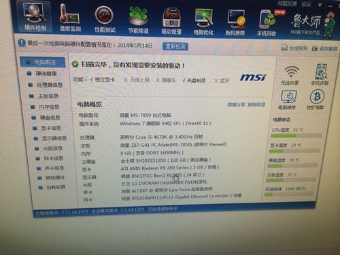The height and width of the screenshot is (255, 340).
Task: Click 生成报告 to generate a report
Action: click(294, 48)
